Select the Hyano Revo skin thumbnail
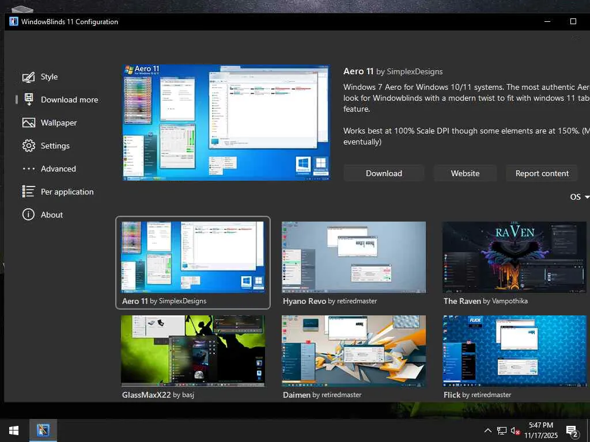The height and width of the screenshot is (442, 590). (x=354, y=257)
